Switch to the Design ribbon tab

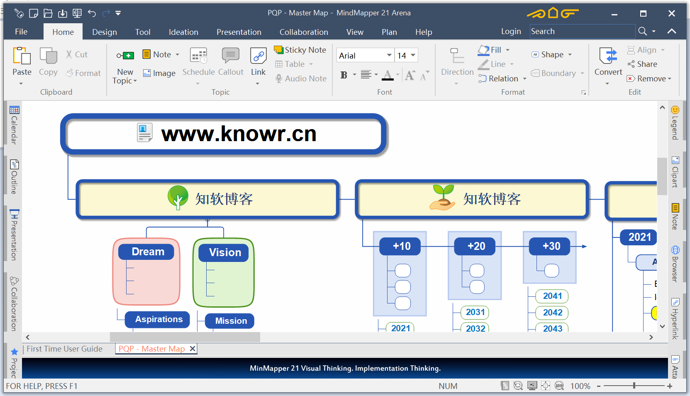[105, 32]
